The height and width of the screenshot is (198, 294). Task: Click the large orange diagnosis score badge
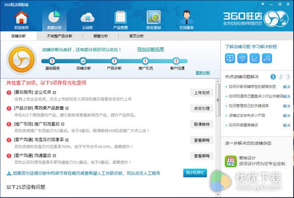22,59
